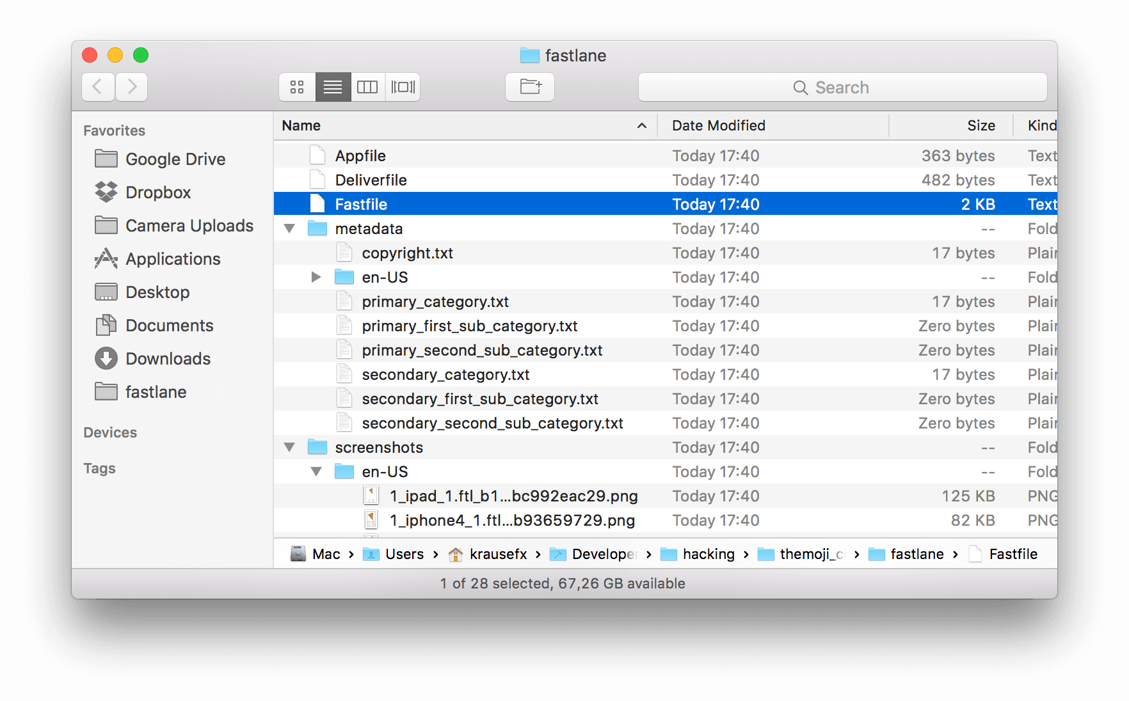This screenshot has height=701, width=1129.
Task: Select list view mode button
Action: tap(333, 87)
